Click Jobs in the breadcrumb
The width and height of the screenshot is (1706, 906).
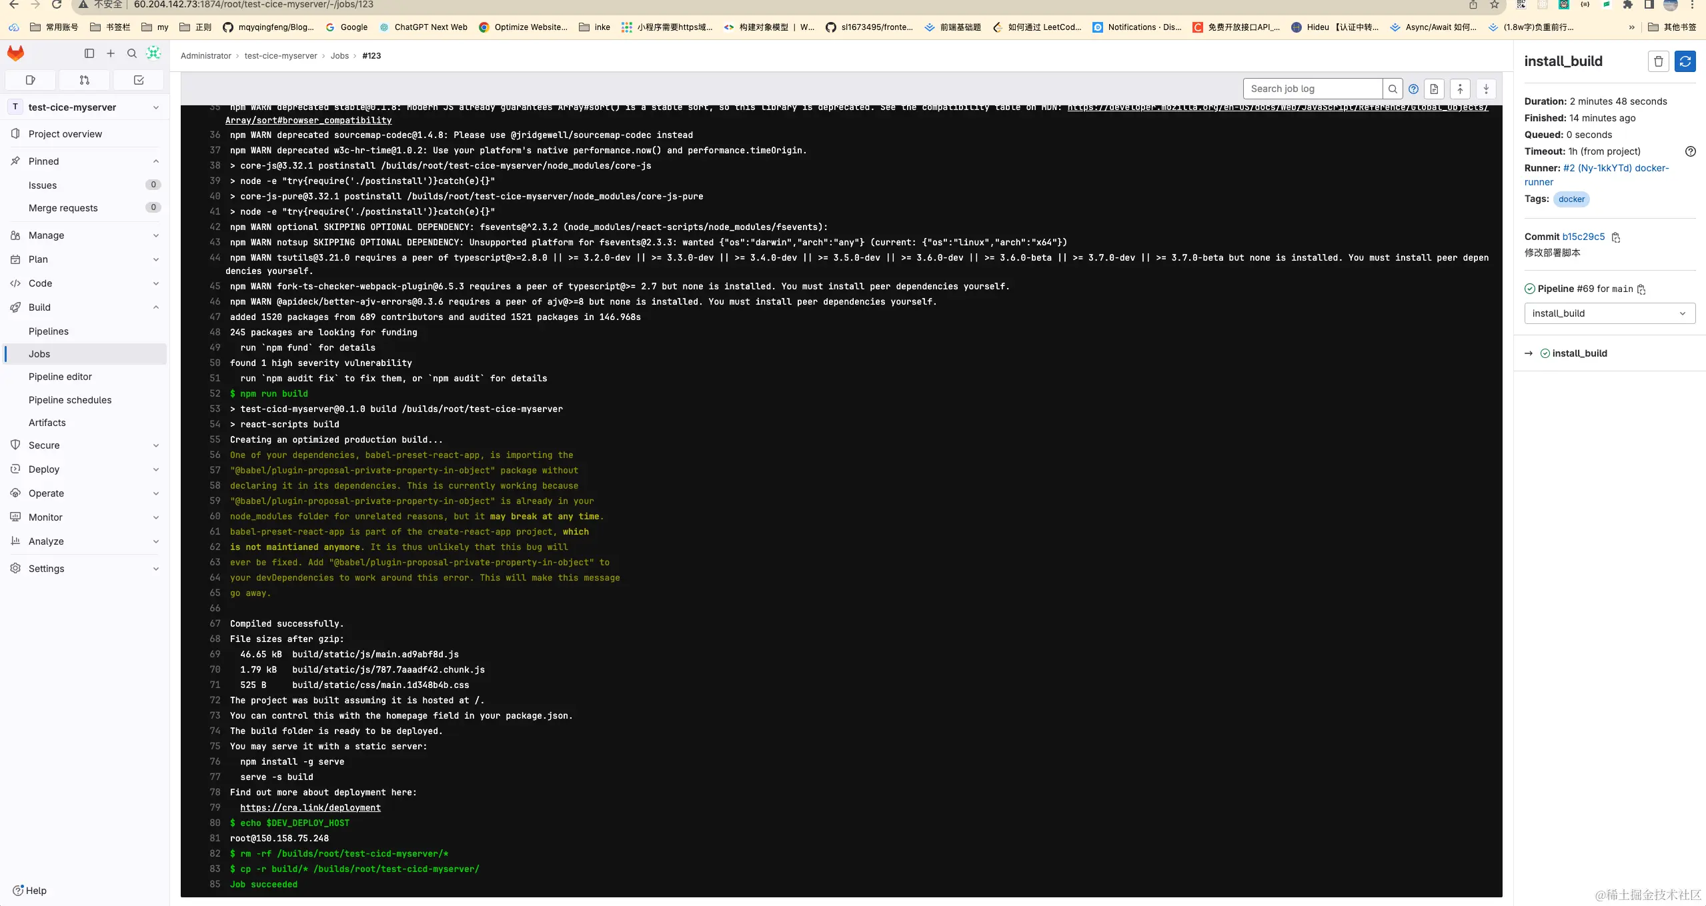point(339,56)
